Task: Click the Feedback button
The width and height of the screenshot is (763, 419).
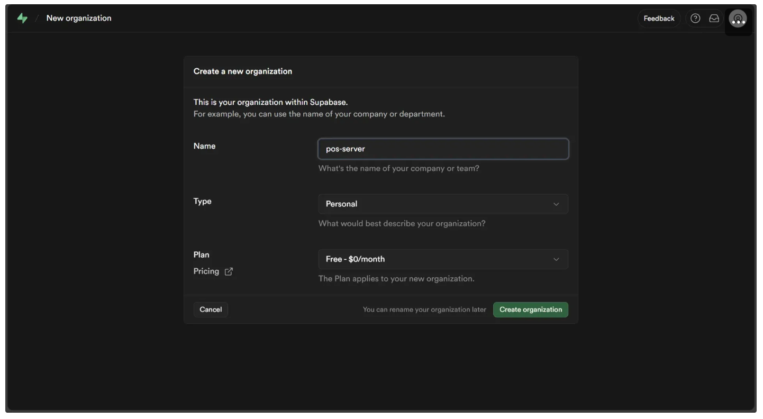Action: [659, 19]
